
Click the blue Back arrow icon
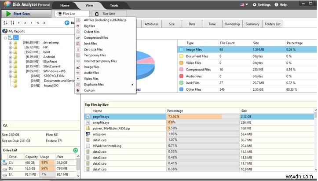click(x=67, y=23)
